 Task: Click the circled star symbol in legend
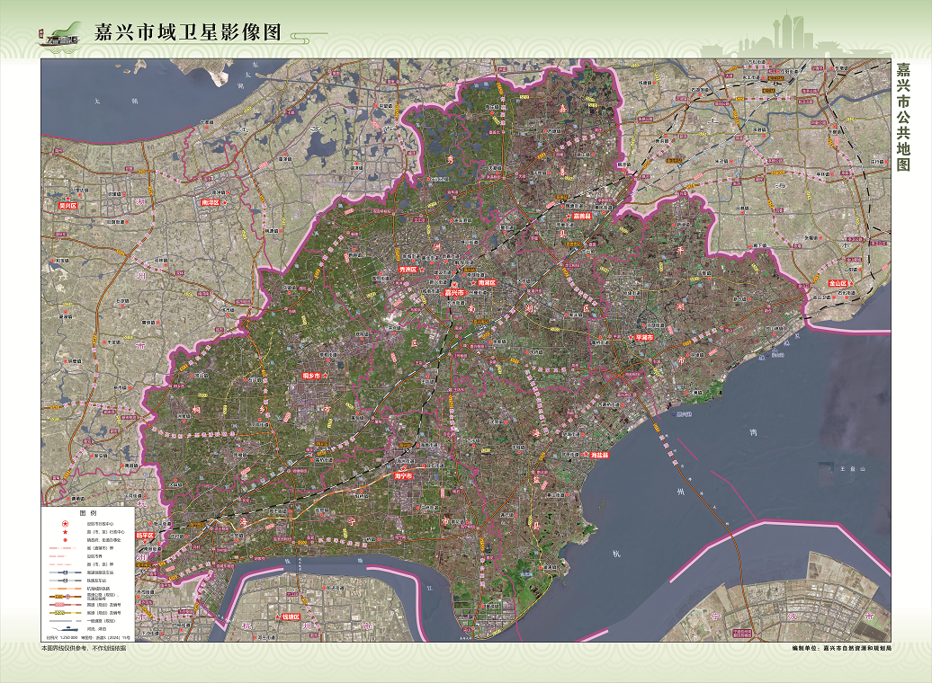[65, 524]
